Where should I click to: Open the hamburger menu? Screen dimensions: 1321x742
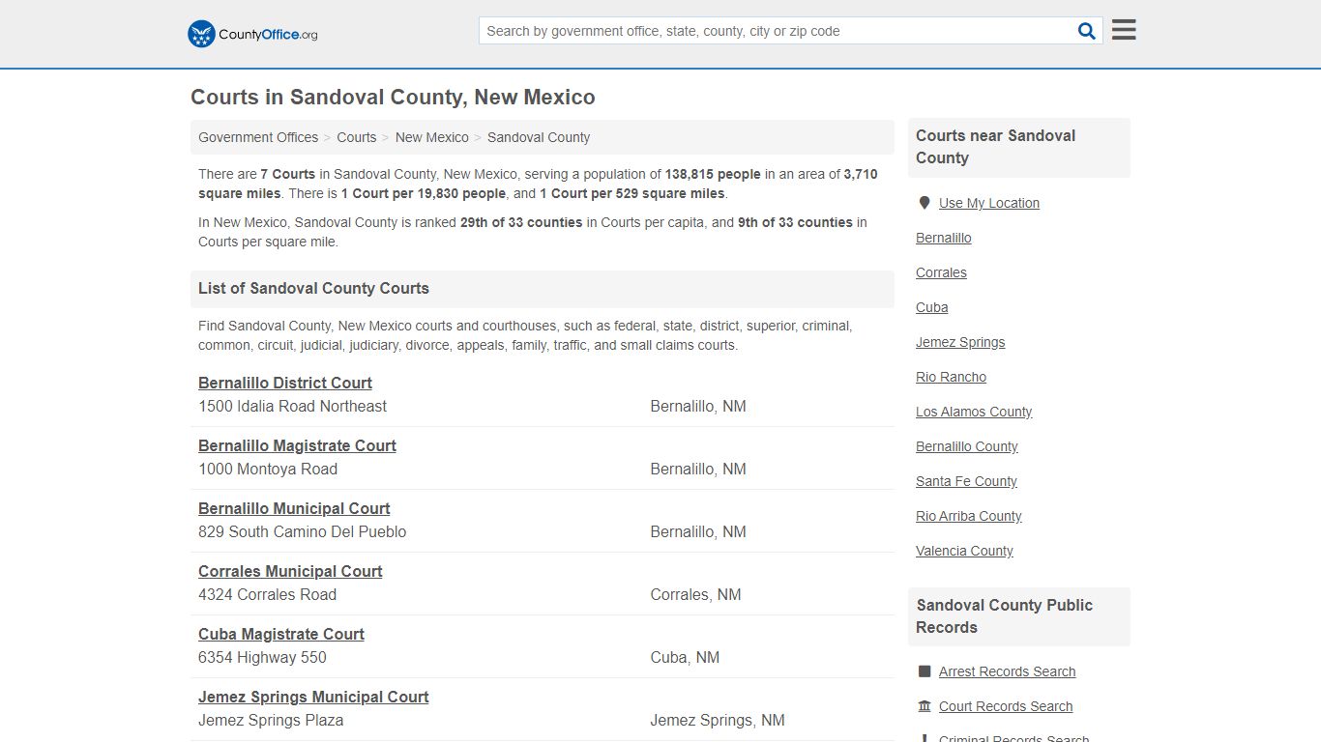click(x=1124, y=30)
